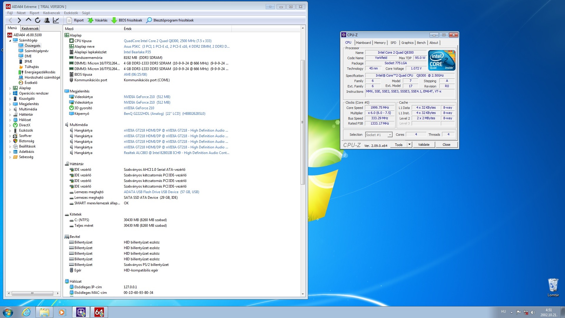Open the CPU-Z Tools dropdown arrow
This screenshot has height=318, width=565.
click(x=409, y=145)
